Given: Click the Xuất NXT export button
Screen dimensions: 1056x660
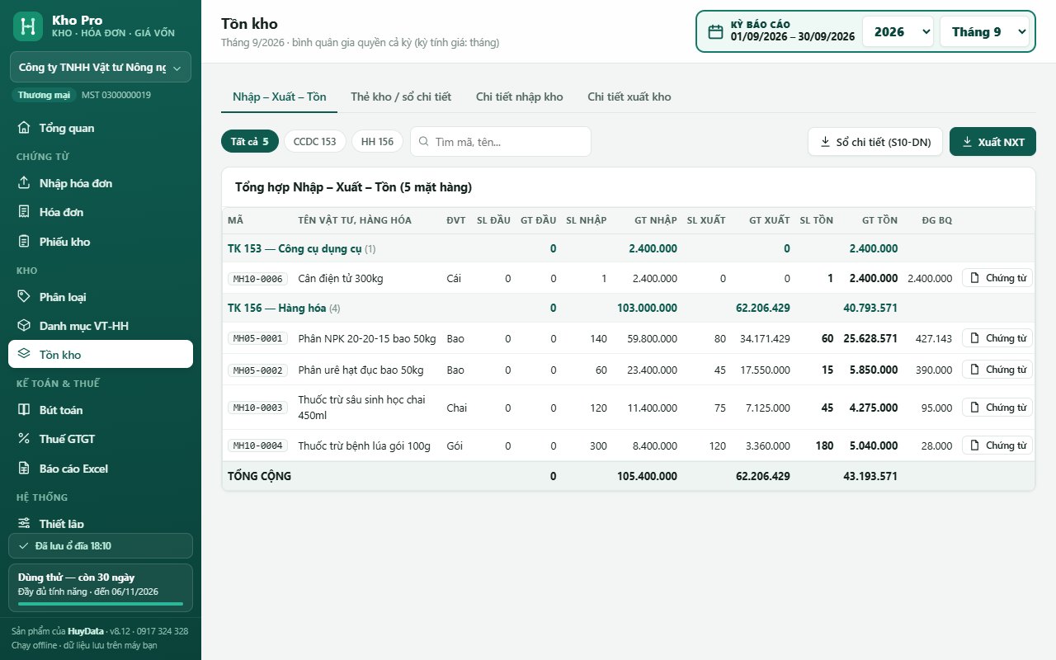Looking at the screenshot, I should [992, 142].
